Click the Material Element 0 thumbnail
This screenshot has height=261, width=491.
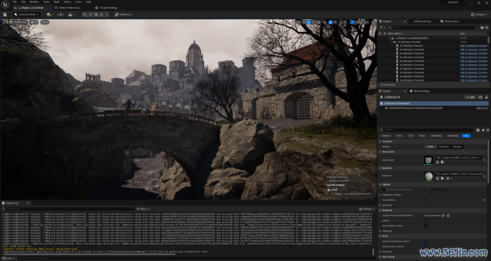coord(428,175)
